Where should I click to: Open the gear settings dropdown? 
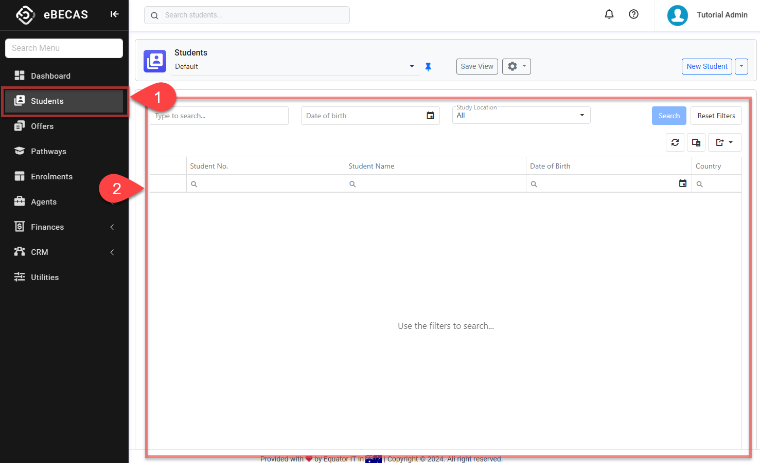[516, 66]
